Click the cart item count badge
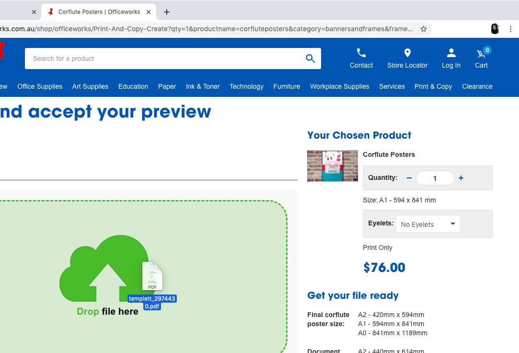 [487, 50]
